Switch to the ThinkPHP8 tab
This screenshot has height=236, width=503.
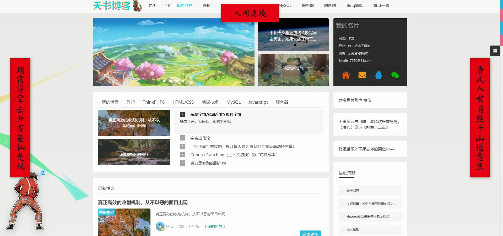point(154,102)
